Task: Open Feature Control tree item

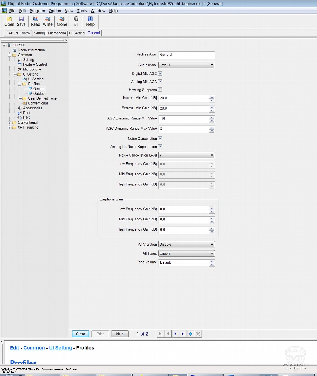Action: [35, 64]
